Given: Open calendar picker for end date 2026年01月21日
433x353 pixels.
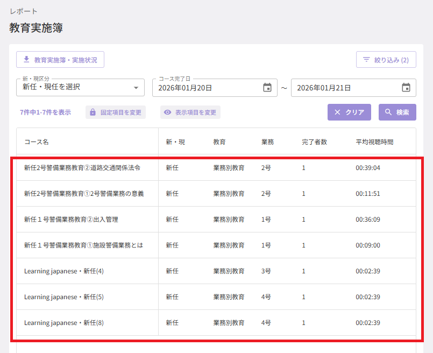Looking at the screenshot, I should (x=406, y=88).
